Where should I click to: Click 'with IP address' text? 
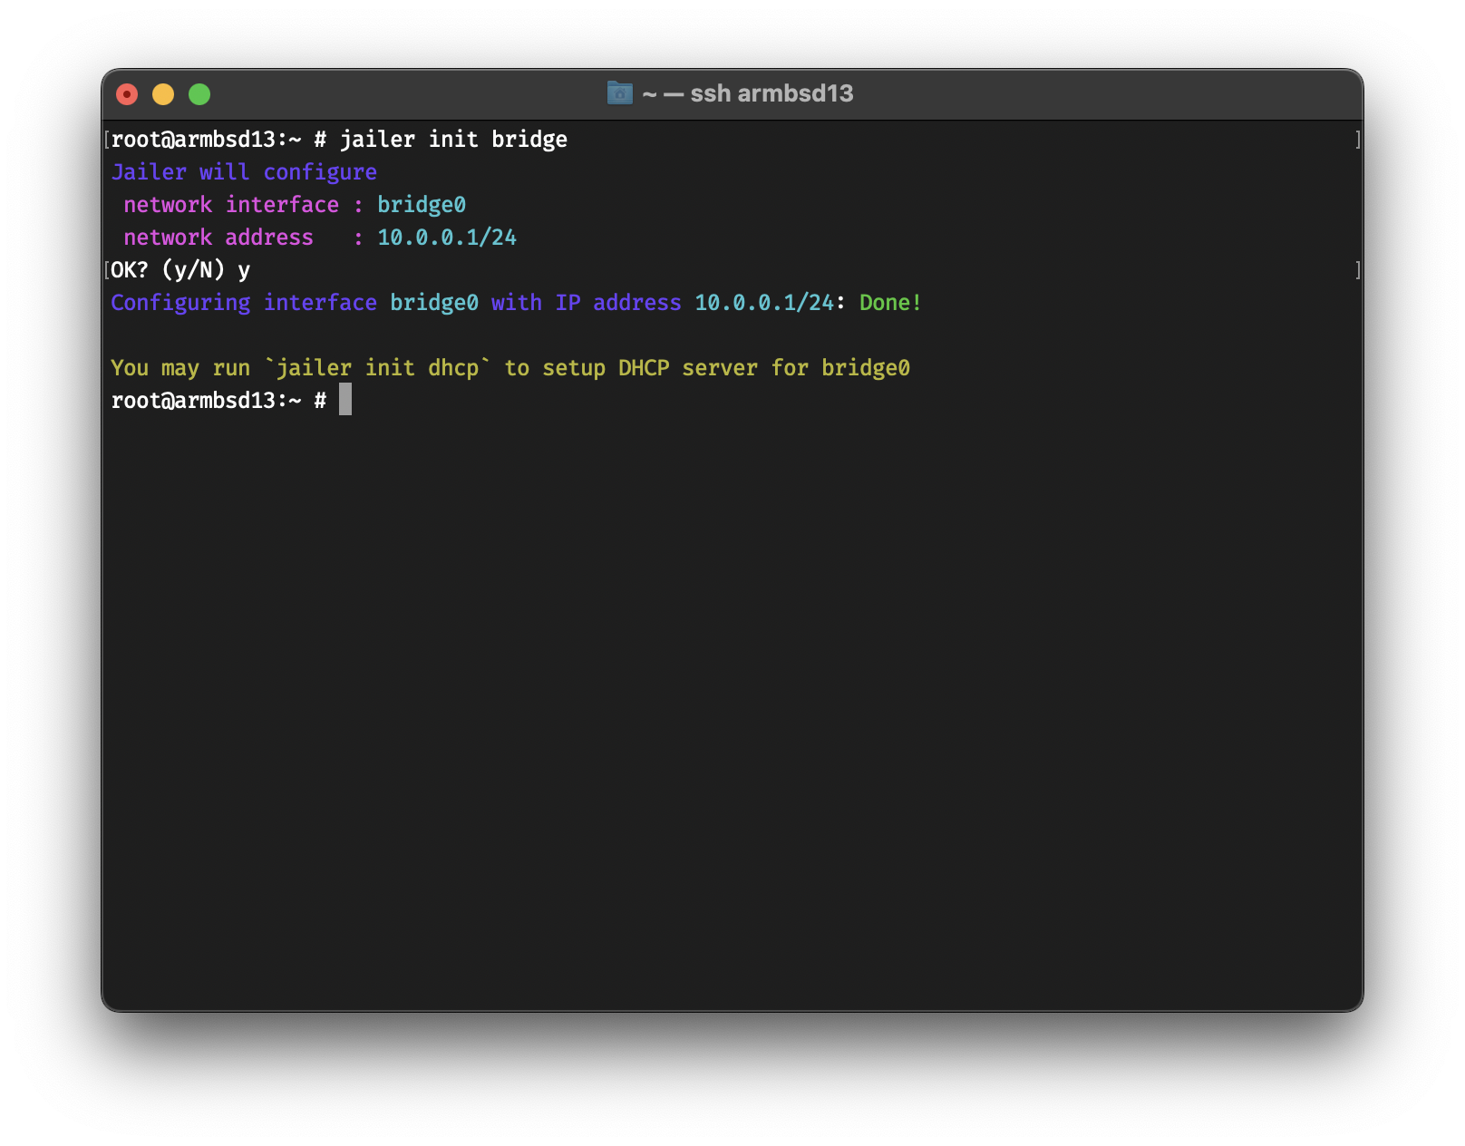coord(586,303)
